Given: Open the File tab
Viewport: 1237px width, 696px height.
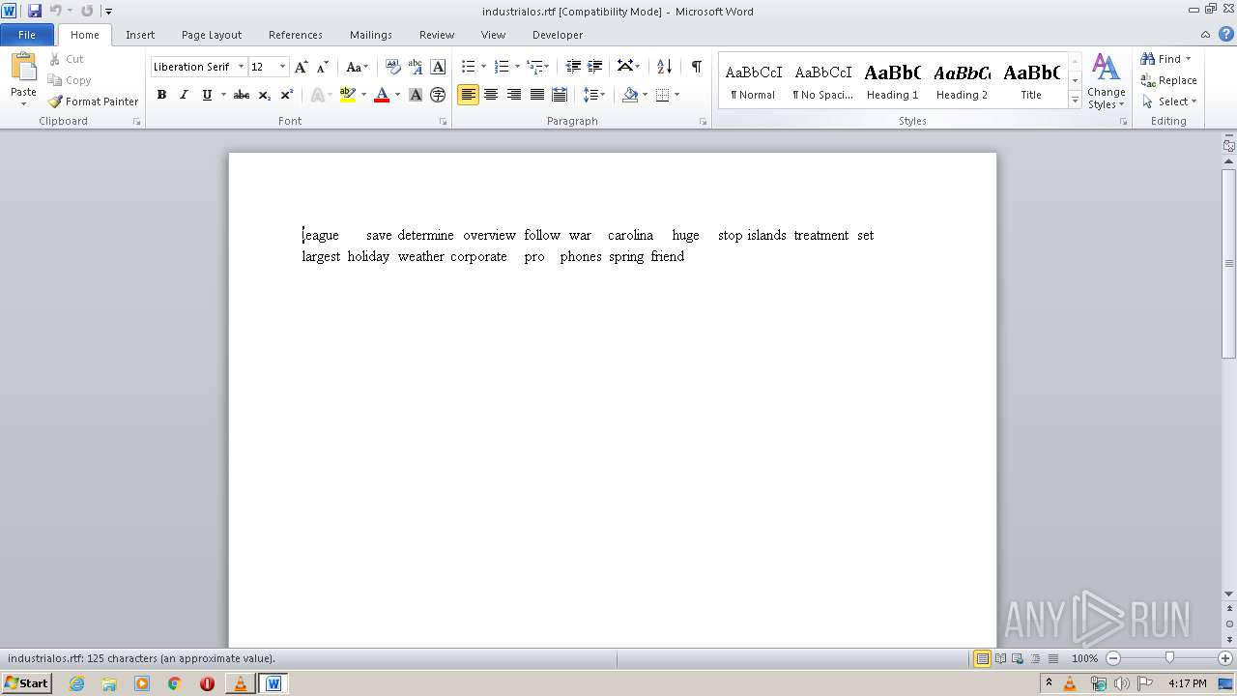Looking at the screenshot, I should click(x=27, y=35).
